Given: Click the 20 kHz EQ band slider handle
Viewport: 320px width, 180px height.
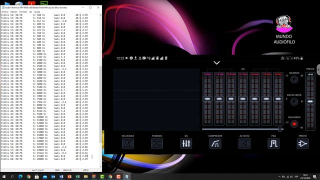Looking at the screenshot, I should pyautogui.click(x=278, y=99).
